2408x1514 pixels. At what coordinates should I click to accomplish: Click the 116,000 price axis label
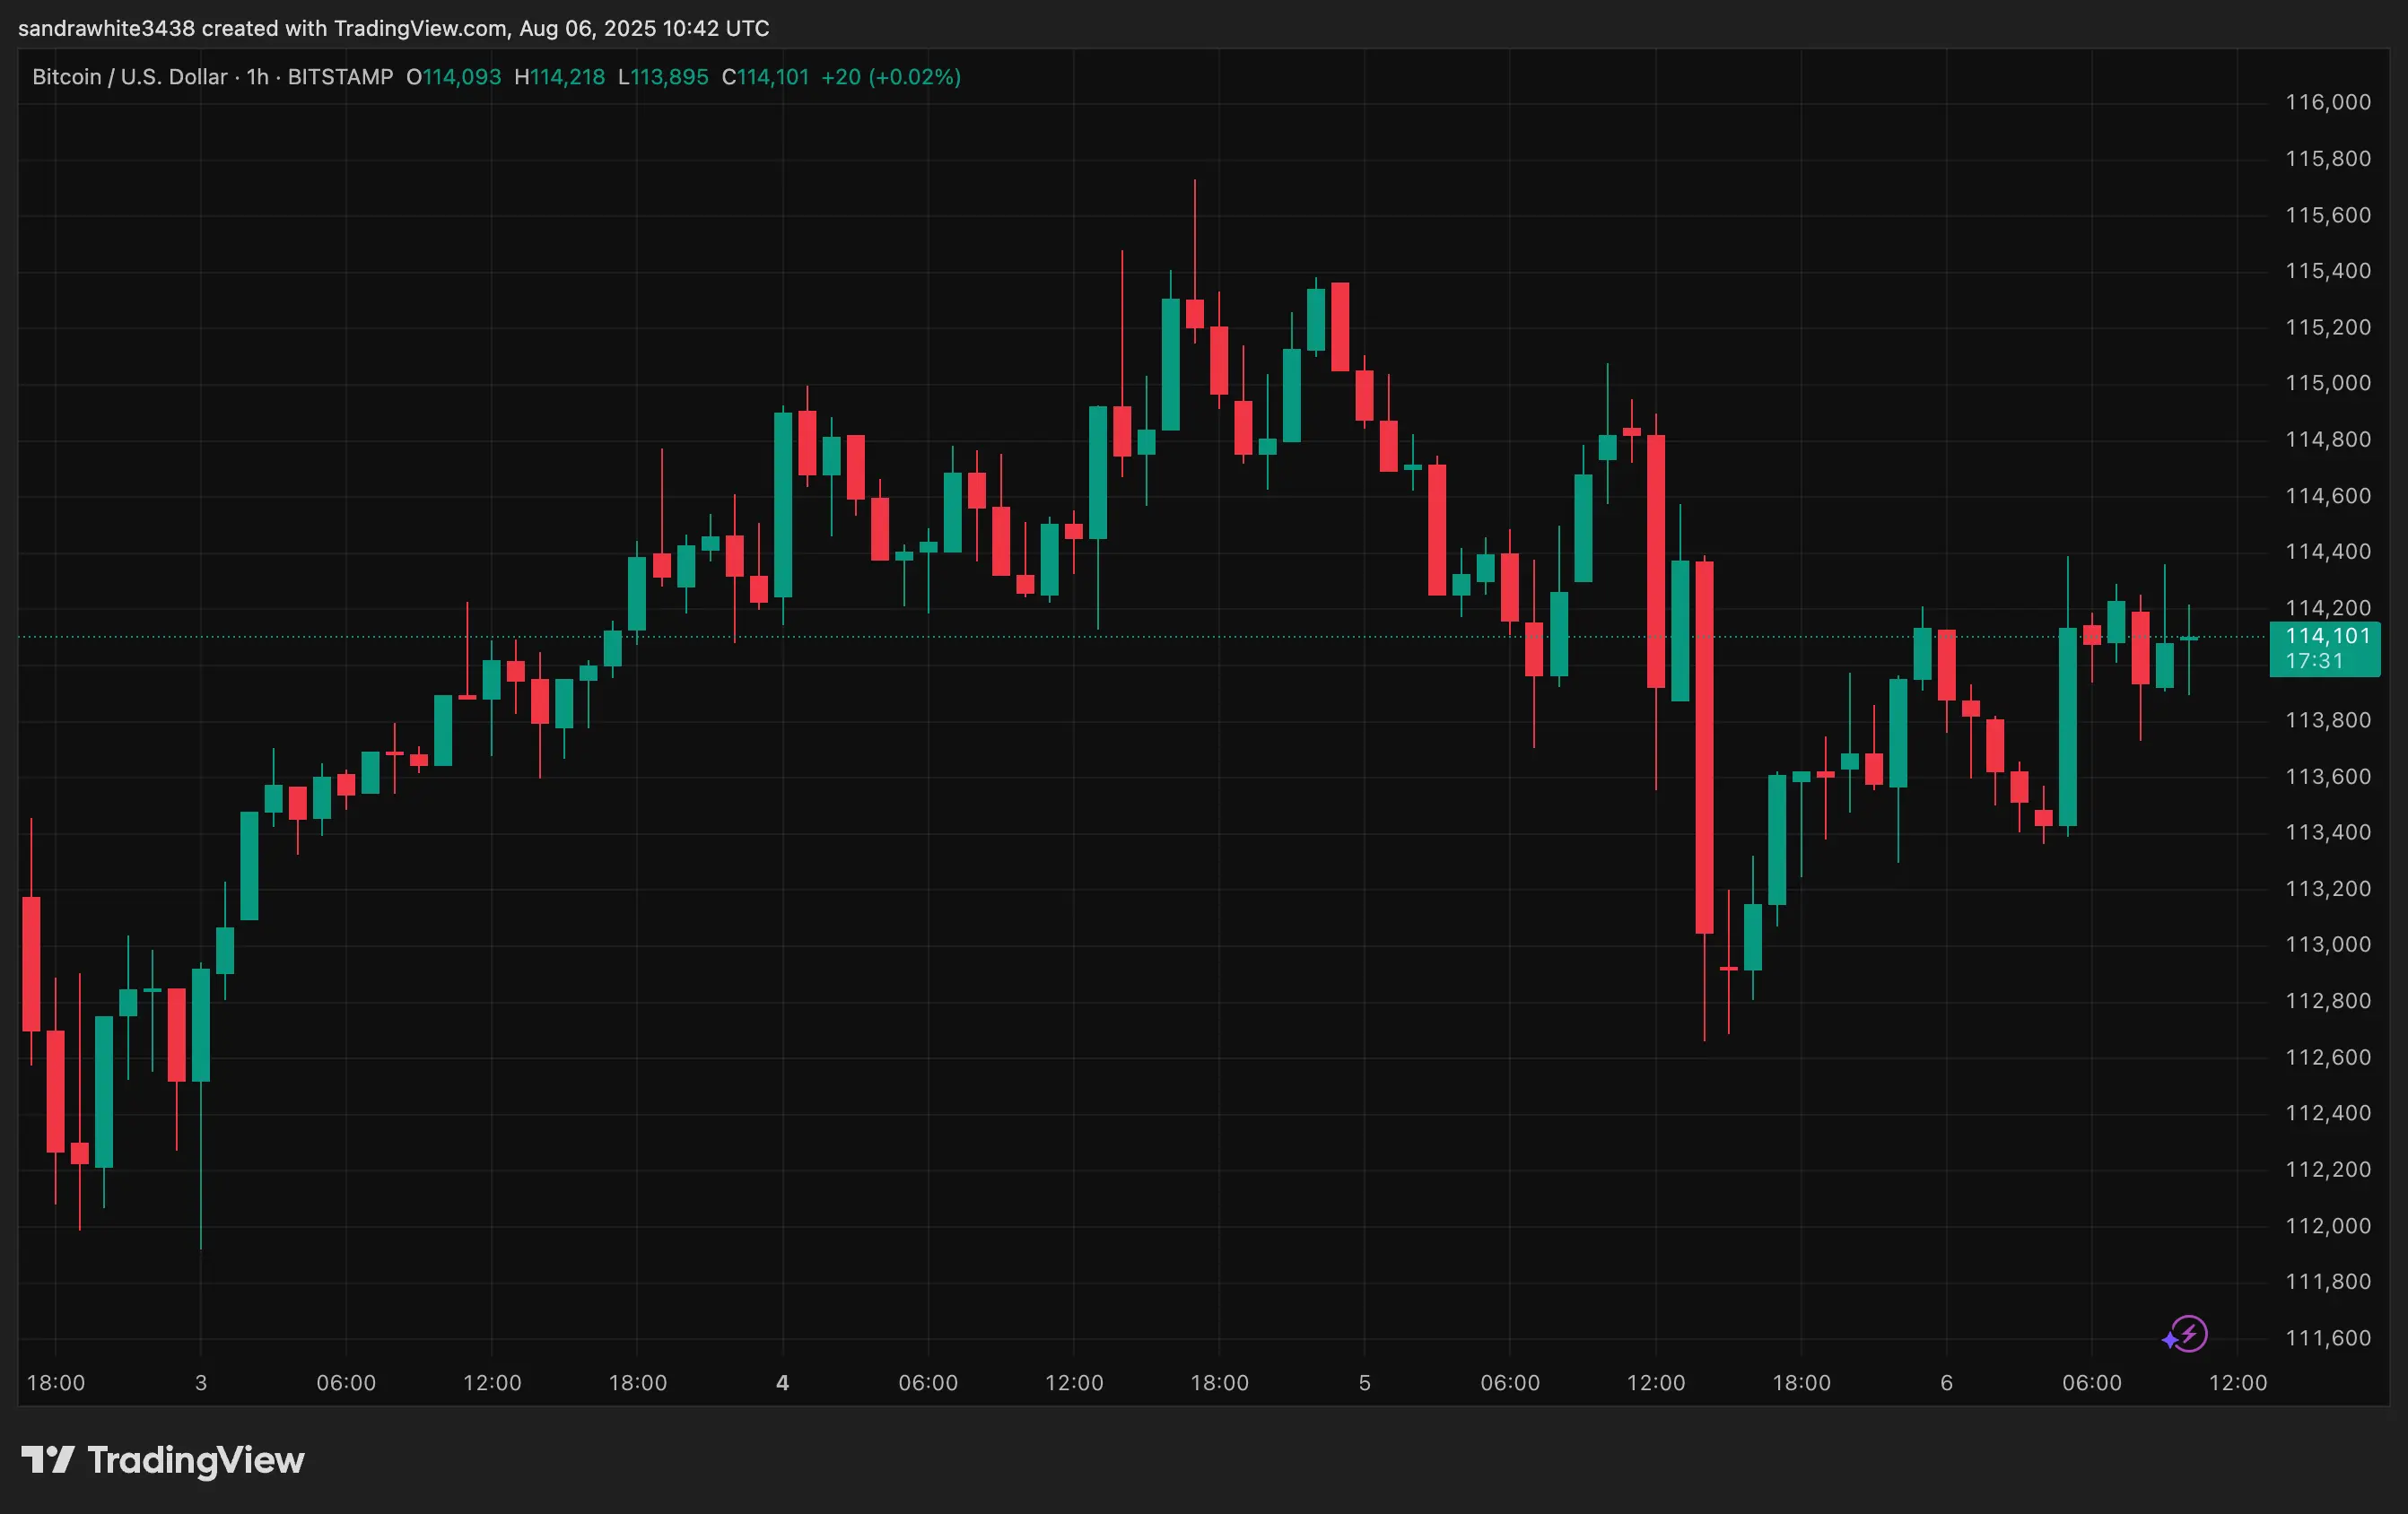click(x=2328, y=102)
